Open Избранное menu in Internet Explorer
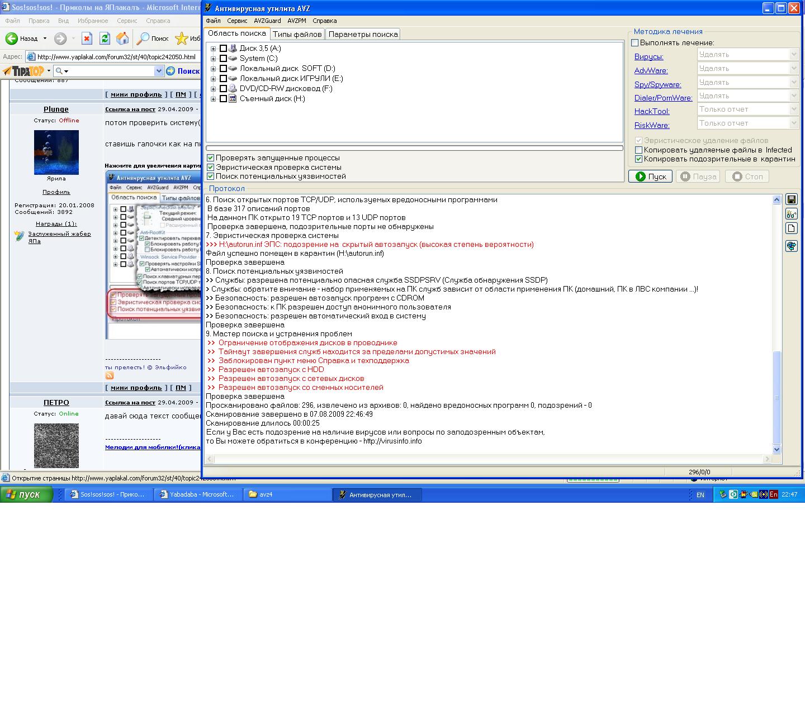 [x=93, y=21]
